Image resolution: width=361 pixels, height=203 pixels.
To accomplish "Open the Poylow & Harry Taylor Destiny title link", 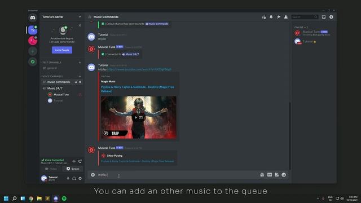I will pos(138,89).
